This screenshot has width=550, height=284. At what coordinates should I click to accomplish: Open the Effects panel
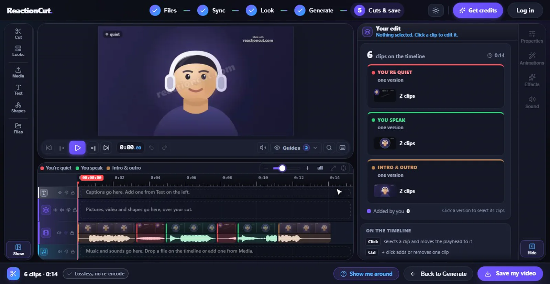tap(532, 80)
